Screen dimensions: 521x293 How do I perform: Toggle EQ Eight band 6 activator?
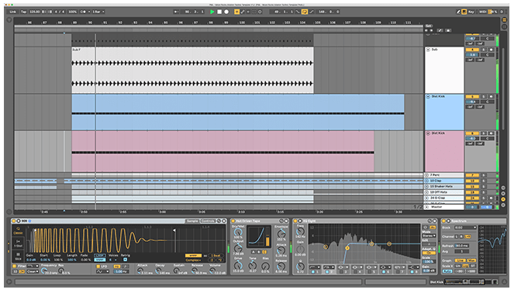click(385, 272)
